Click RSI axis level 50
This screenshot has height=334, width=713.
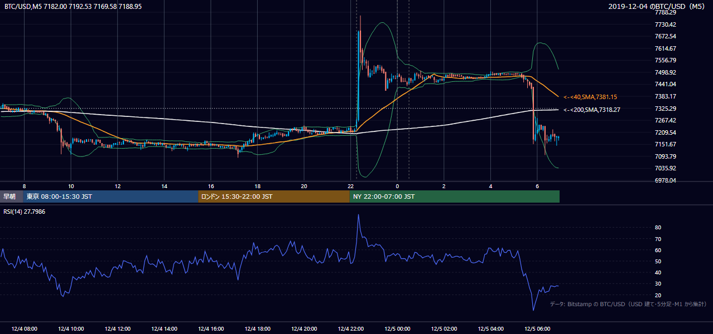(658, 261)
